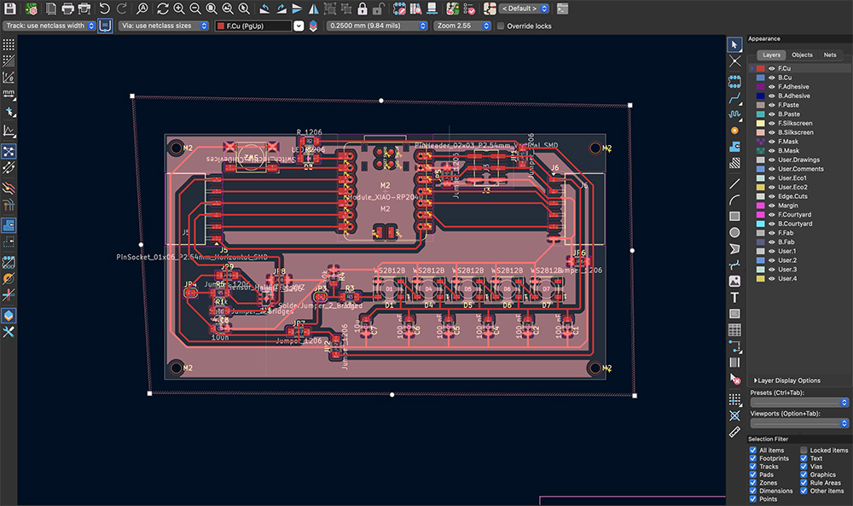The width and height of the screenshot is (853, 506).
Task: Uncheck Zones in Selection Filter
Action: 753,483
